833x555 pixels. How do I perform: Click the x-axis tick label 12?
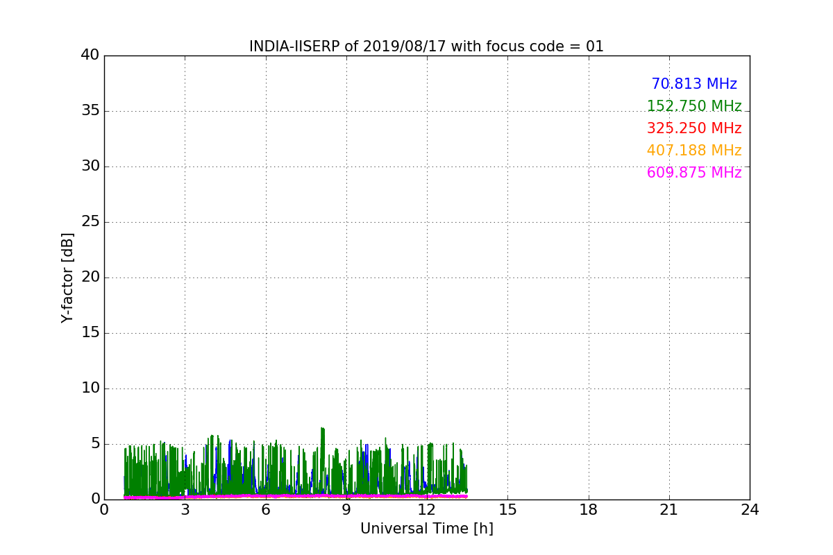pyautogui.click(x=427, y=510)
